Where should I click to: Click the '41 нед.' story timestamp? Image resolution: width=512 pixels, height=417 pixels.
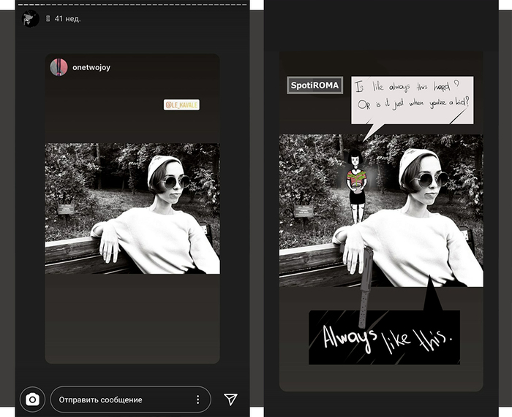pos(67,18)
